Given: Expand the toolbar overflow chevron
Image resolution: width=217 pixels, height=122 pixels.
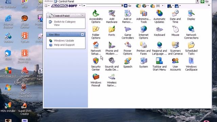Looking at the screenshot, I should pos(209,5).
